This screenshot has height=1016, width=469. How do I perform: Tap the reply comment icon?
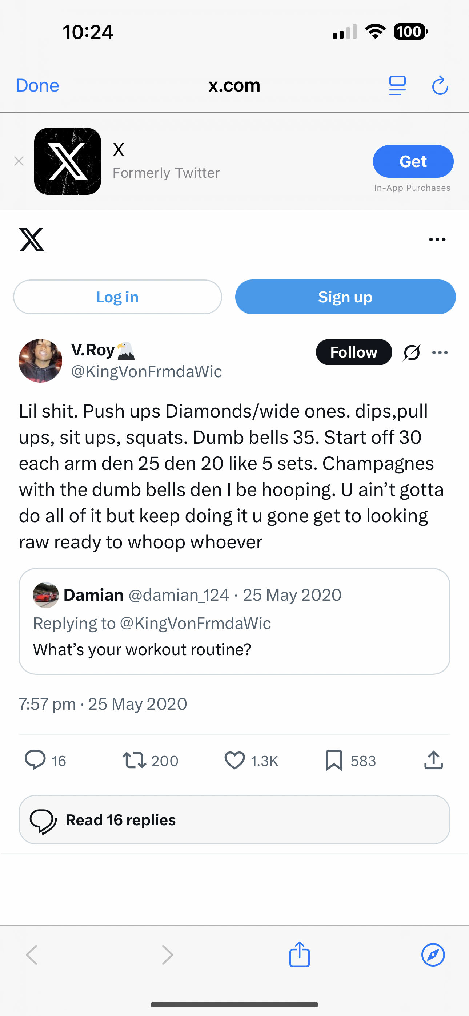coord(35,760)
